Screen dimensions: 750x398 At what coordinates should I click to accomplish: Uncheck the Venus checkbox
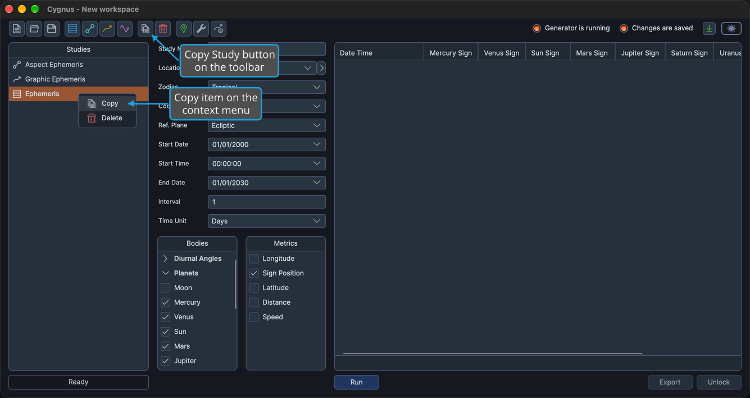coord(166,317)
